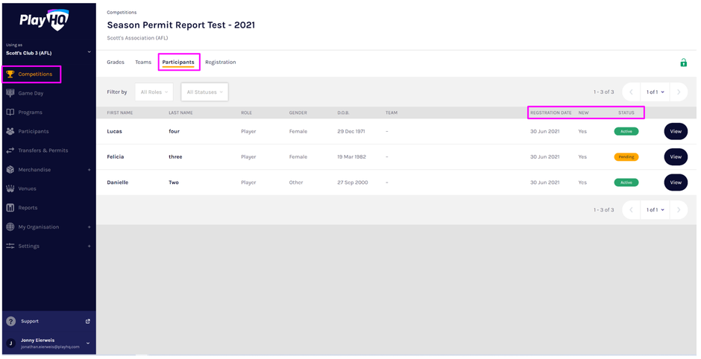Image resolution: width=701 pixels, height=359 pixels.
Task: Expand the Merchandise menu section
Action: tap(89, 170)
